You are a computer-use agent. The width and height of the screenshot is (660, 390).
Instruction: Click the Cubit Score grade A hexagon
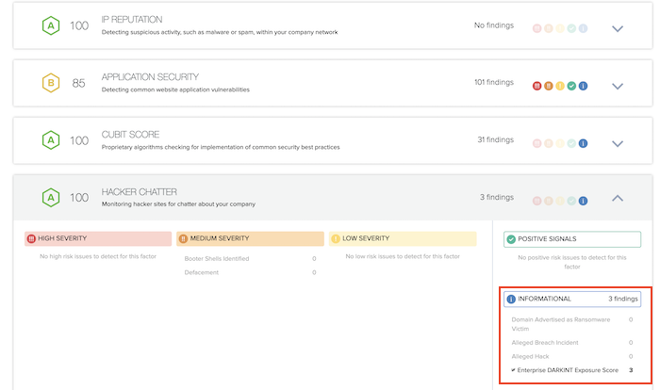click(51, 140)
